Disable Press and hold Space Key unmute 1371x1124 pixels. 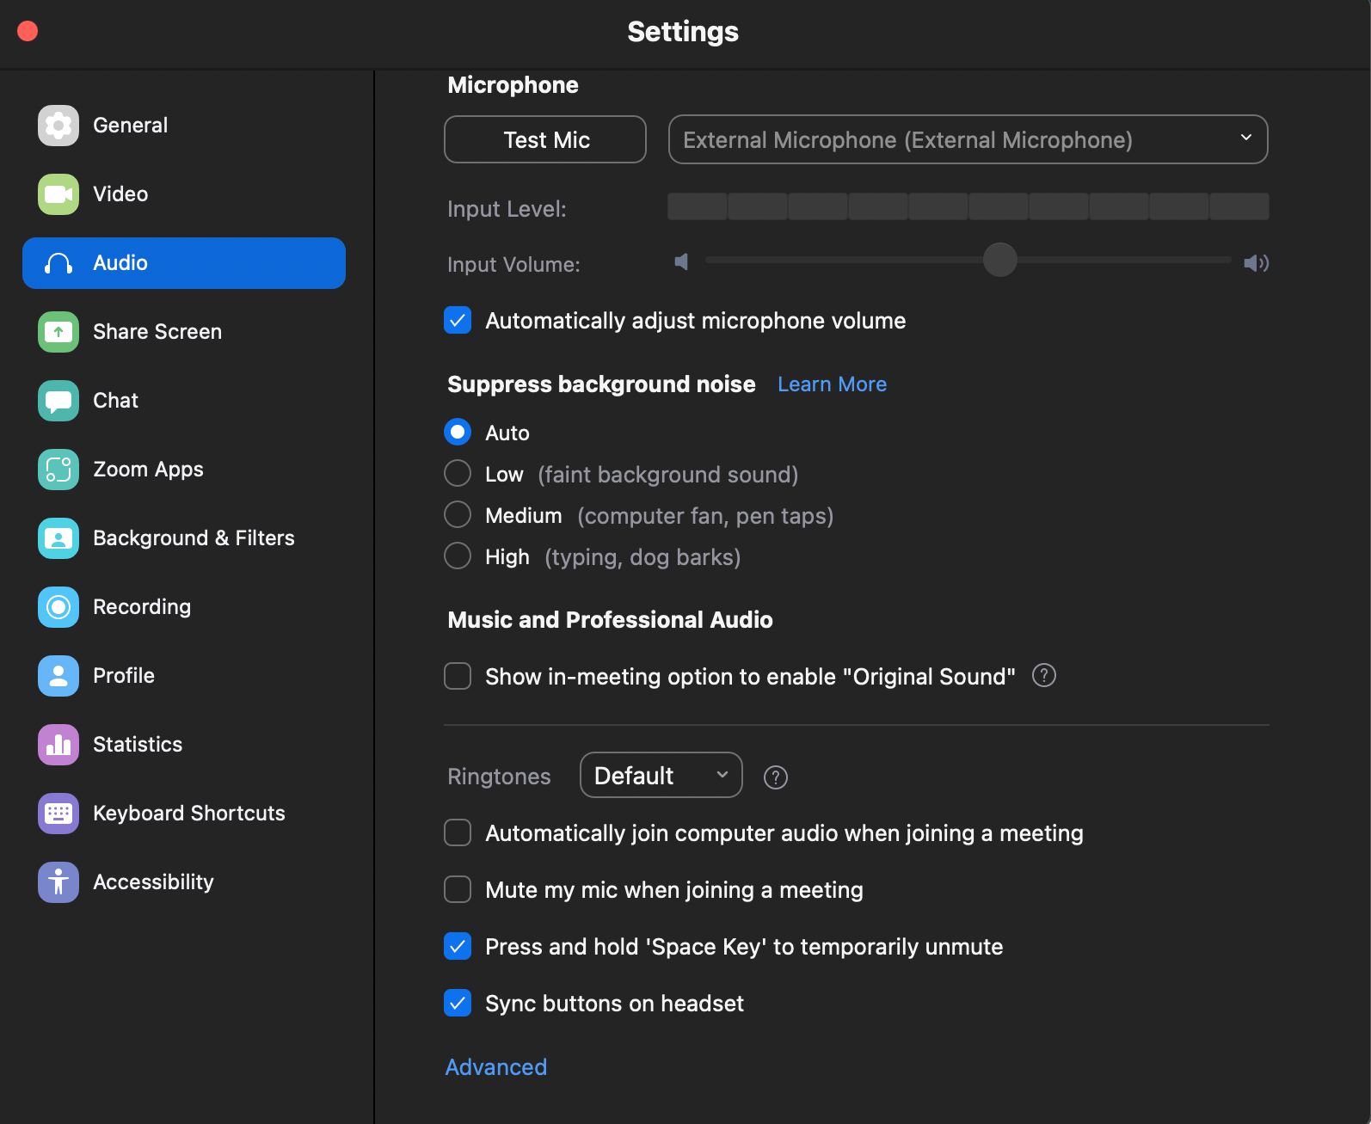[x=458, y=946]
